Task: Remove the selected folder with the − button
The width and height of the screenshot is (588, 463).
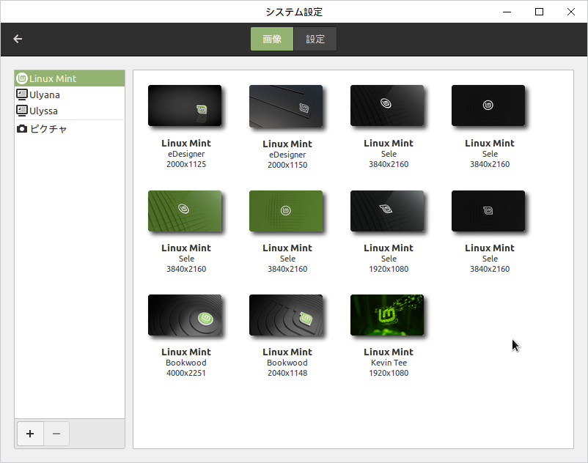Action: click(x=56, y=434)
